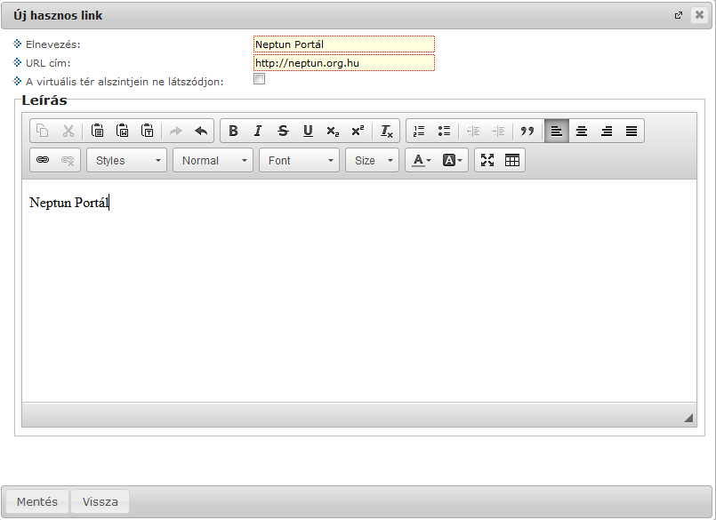Click Paste as plain text icon
The width and height of the screenshot is (716, 520).
[x=147, y=131]
